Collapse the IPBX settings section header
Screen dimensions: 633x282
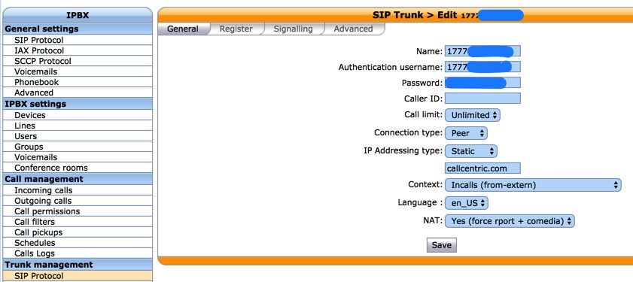pyautogui.click(x=78, y=104)
